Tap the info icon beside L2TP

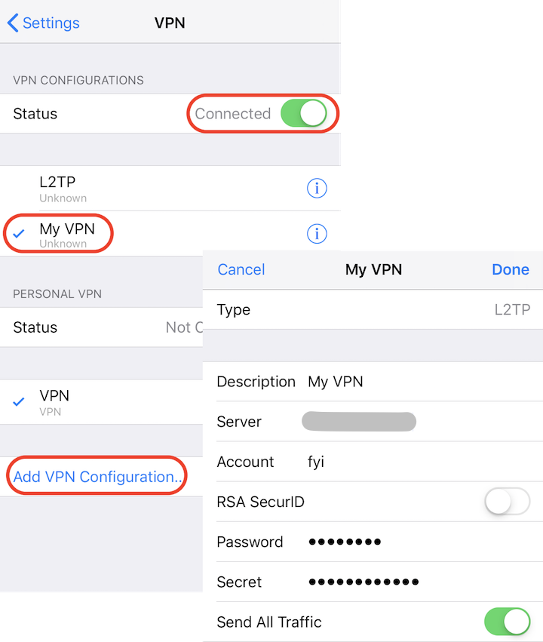coord(317,189)
